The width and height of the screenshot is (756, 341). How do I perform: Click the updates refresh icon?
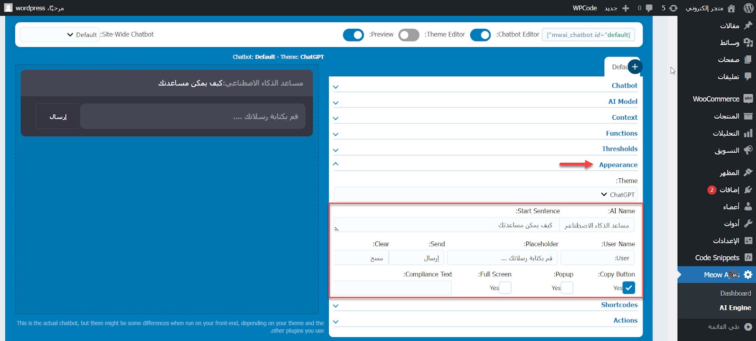pyautogui.click(x=673, y=8)
